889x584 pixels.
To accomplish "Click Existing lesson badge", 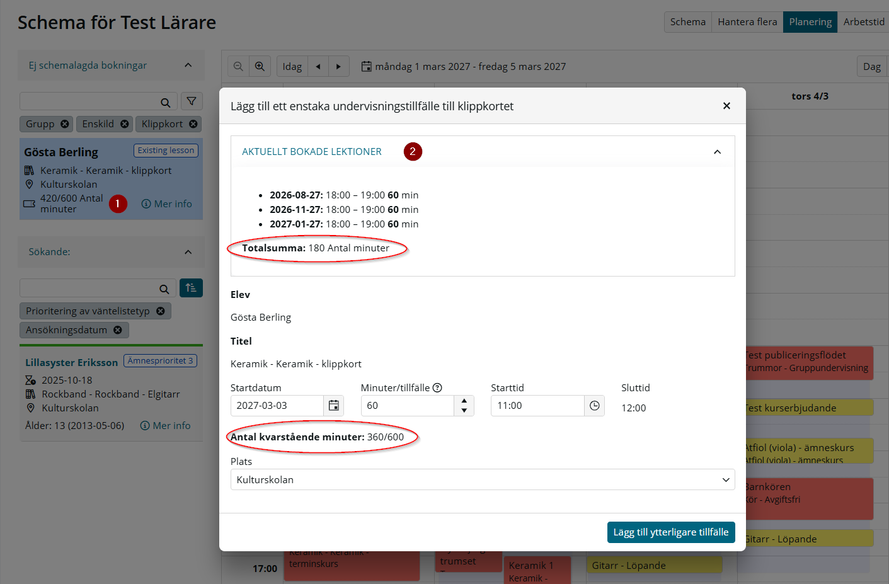I will [x=166, y=151].
